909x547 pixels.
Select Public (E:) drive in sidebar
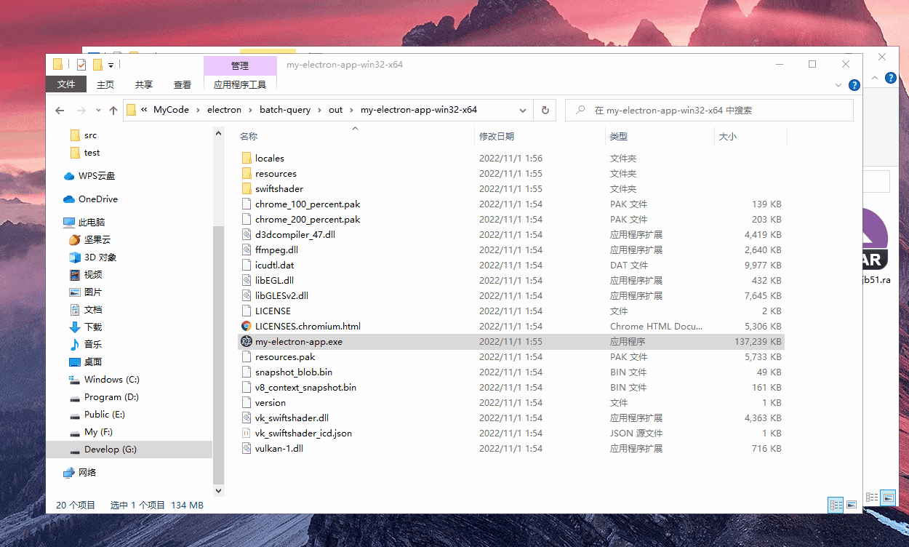pos(97,415)
